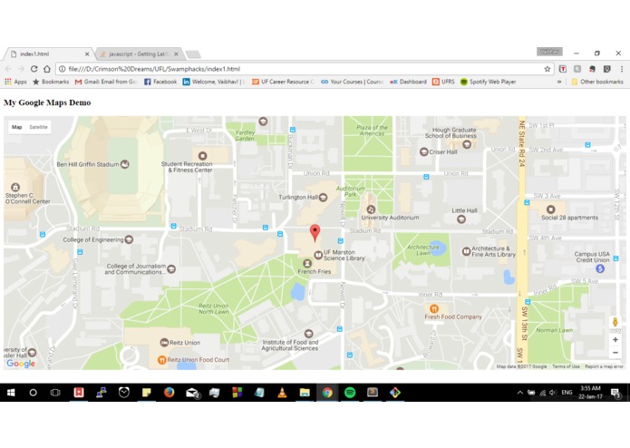Open Chrome three-dot menu
Screen dimensions: 630x448
(x=622, y=69)
